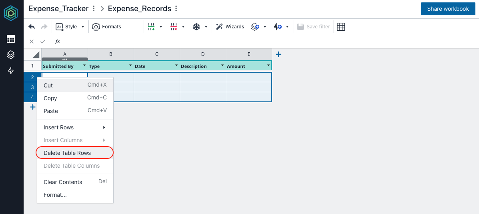Select column A header

point(65,54)
